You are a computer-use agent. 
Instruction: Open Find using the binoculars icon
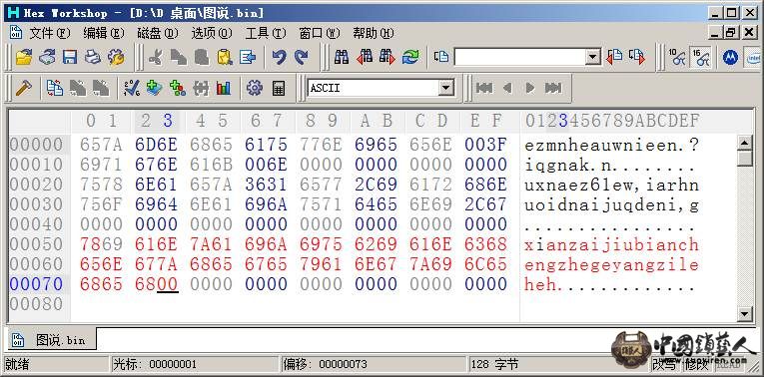[x=342, y=58]
